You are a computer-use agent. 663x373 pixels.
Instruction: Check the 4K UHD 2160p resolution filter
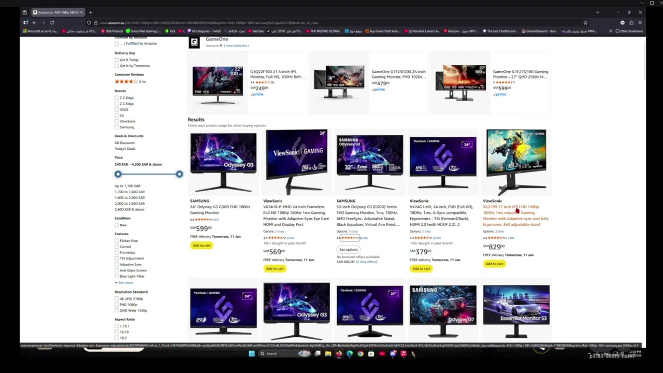click(x=117, y=299)
